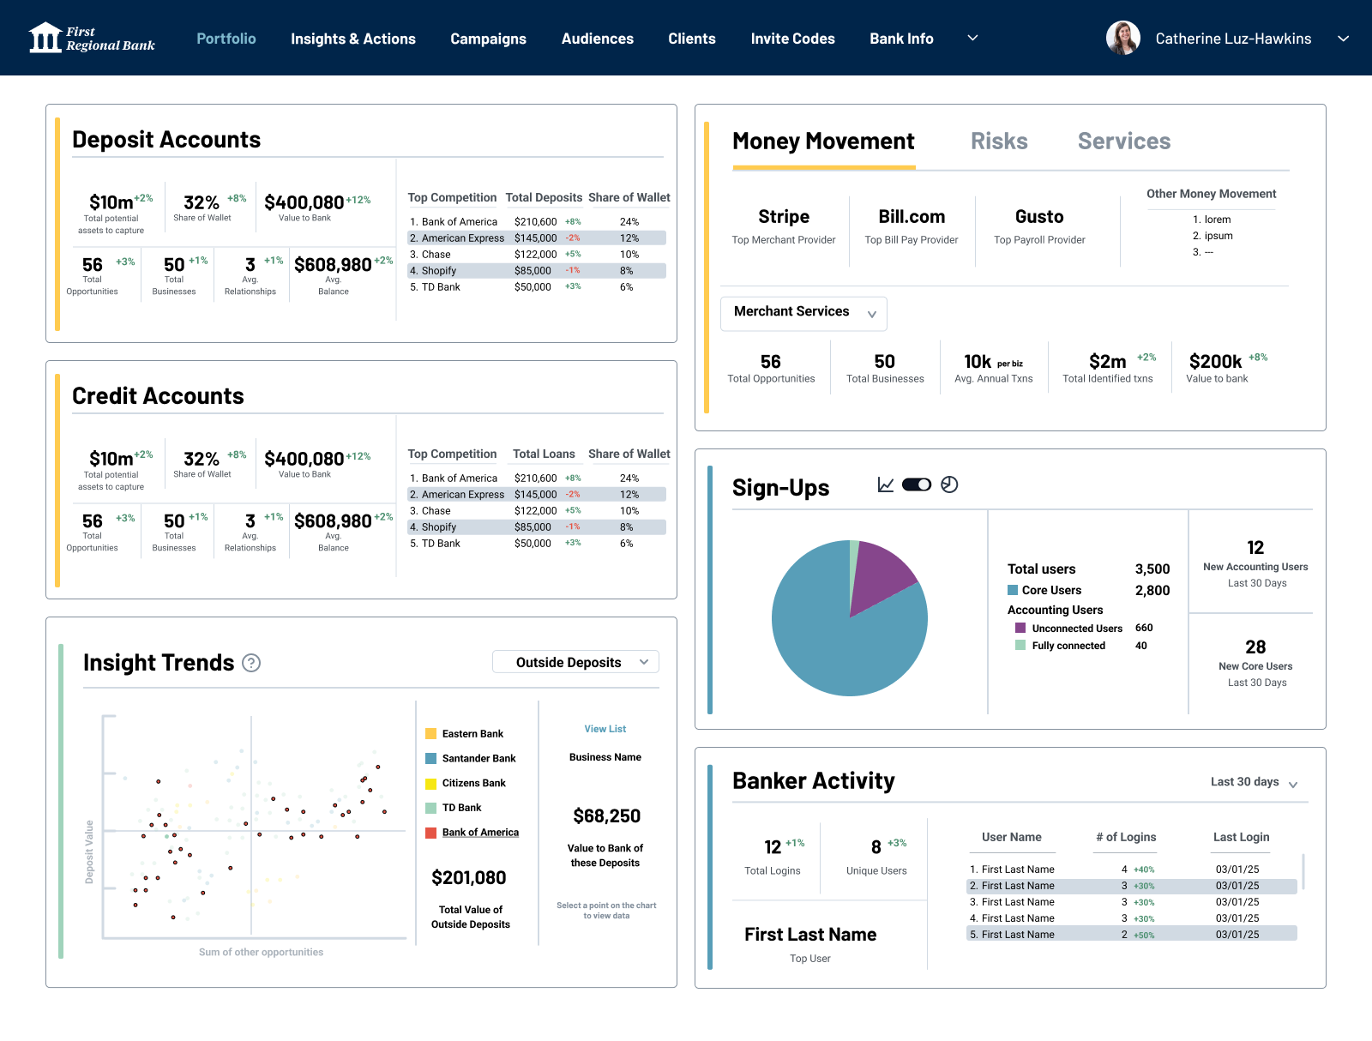This screenshot has height=1041, width=1372.
Task: Click the Unconnected Users purple legend square
Action: tap(1020, 628)
